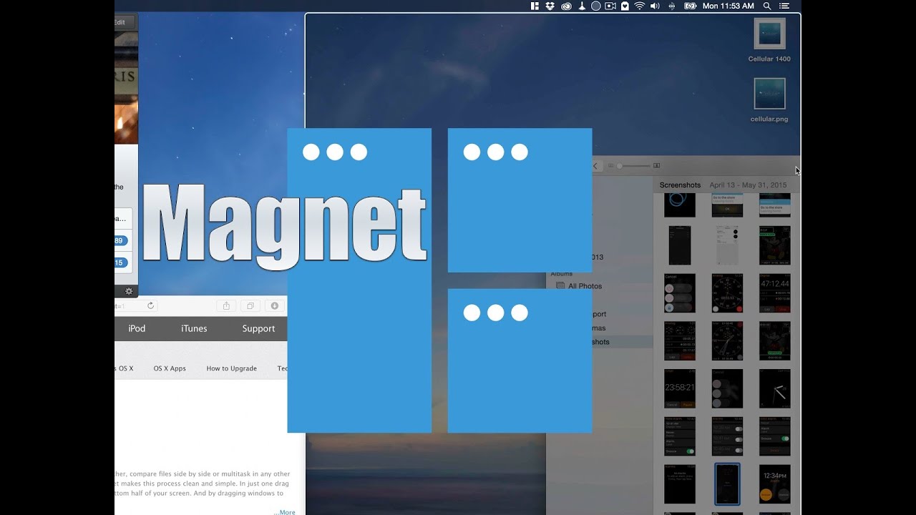Click small-thumbnail icon left of zoom slider
Screen dimensions: 916x515
(610, 166)
